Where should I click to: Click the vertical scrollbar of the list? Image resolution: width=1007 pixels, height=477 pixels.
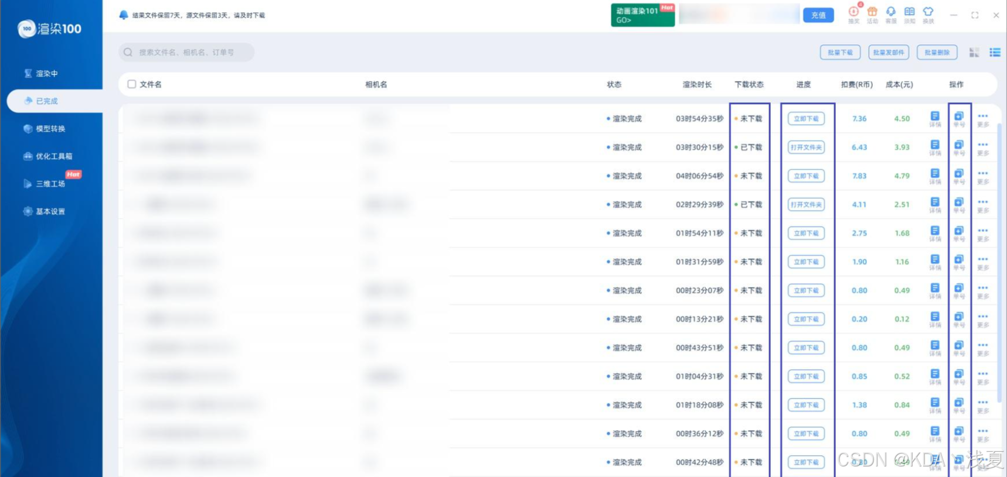999,263
